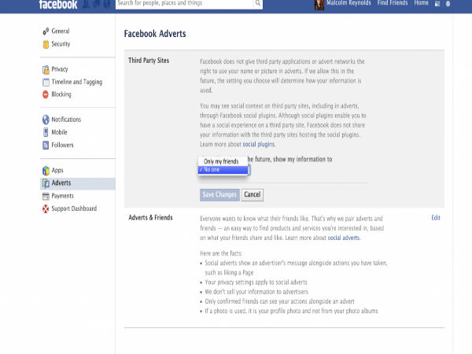Open Timeline and Tagging settings
This screenshot has width=472, height=354.
click(x=77, y=82)
